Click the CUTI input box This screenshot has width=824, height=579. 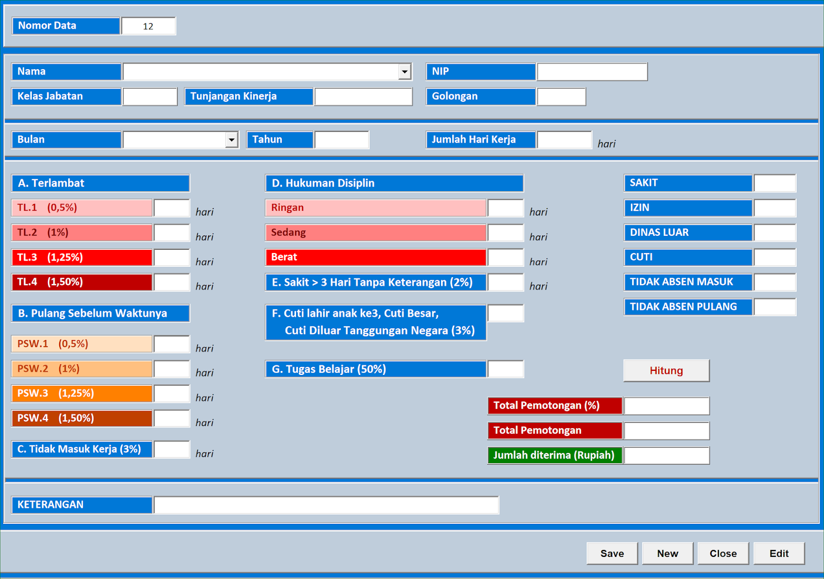tap(775, 257)
